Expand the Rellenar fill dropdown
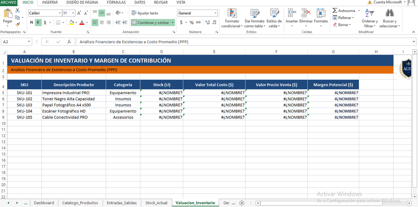This screenshot has width=418, height=207. (x=353, y=18)
